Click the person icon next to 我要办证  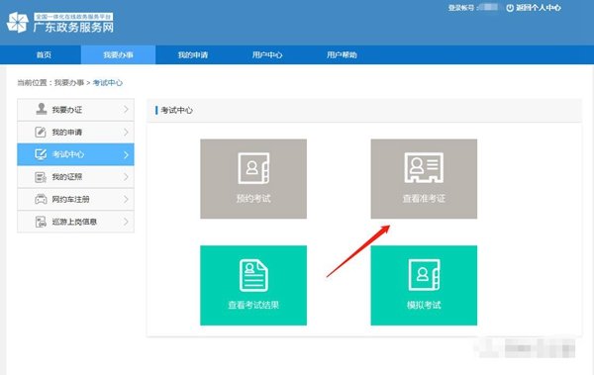coord(41,109)
